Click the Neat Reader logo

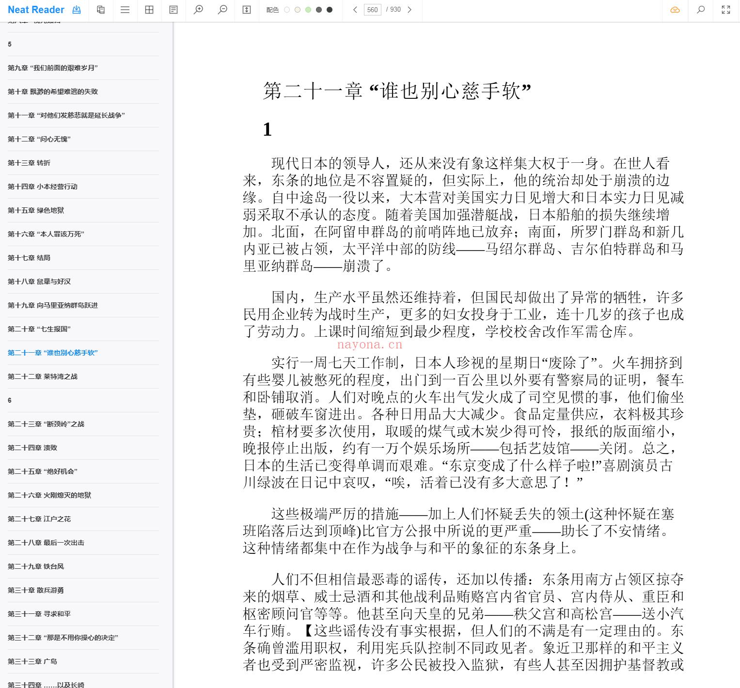click(x=36, y=10)
